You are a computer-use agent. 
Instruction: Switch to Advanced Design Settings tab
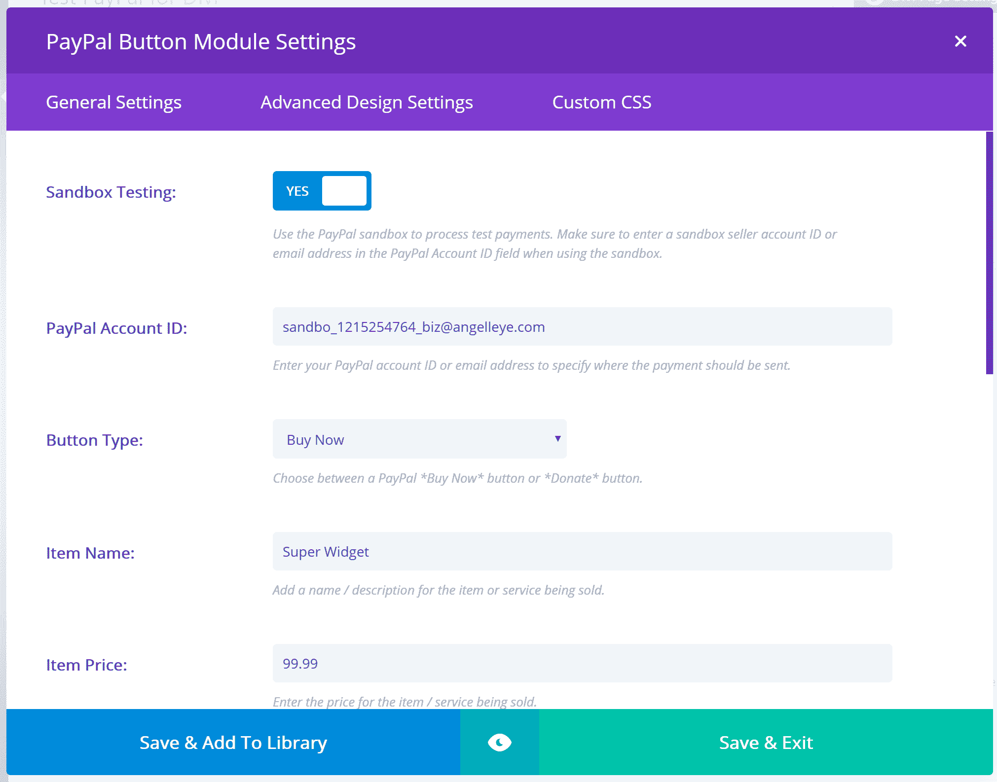[367, 102]
